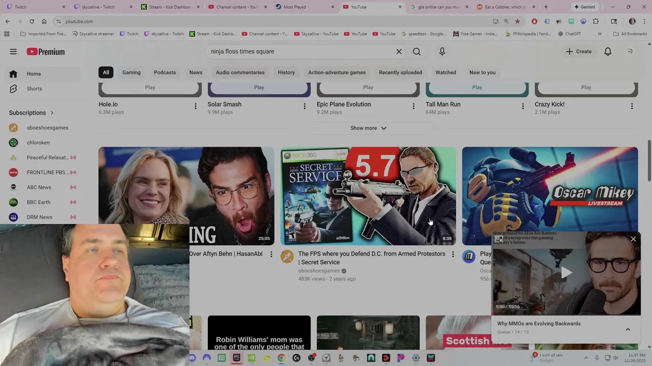The width and height of the screenshot is (652, 366).
Task: Click into the YouTube search field
Action: (x=301, y=51)
